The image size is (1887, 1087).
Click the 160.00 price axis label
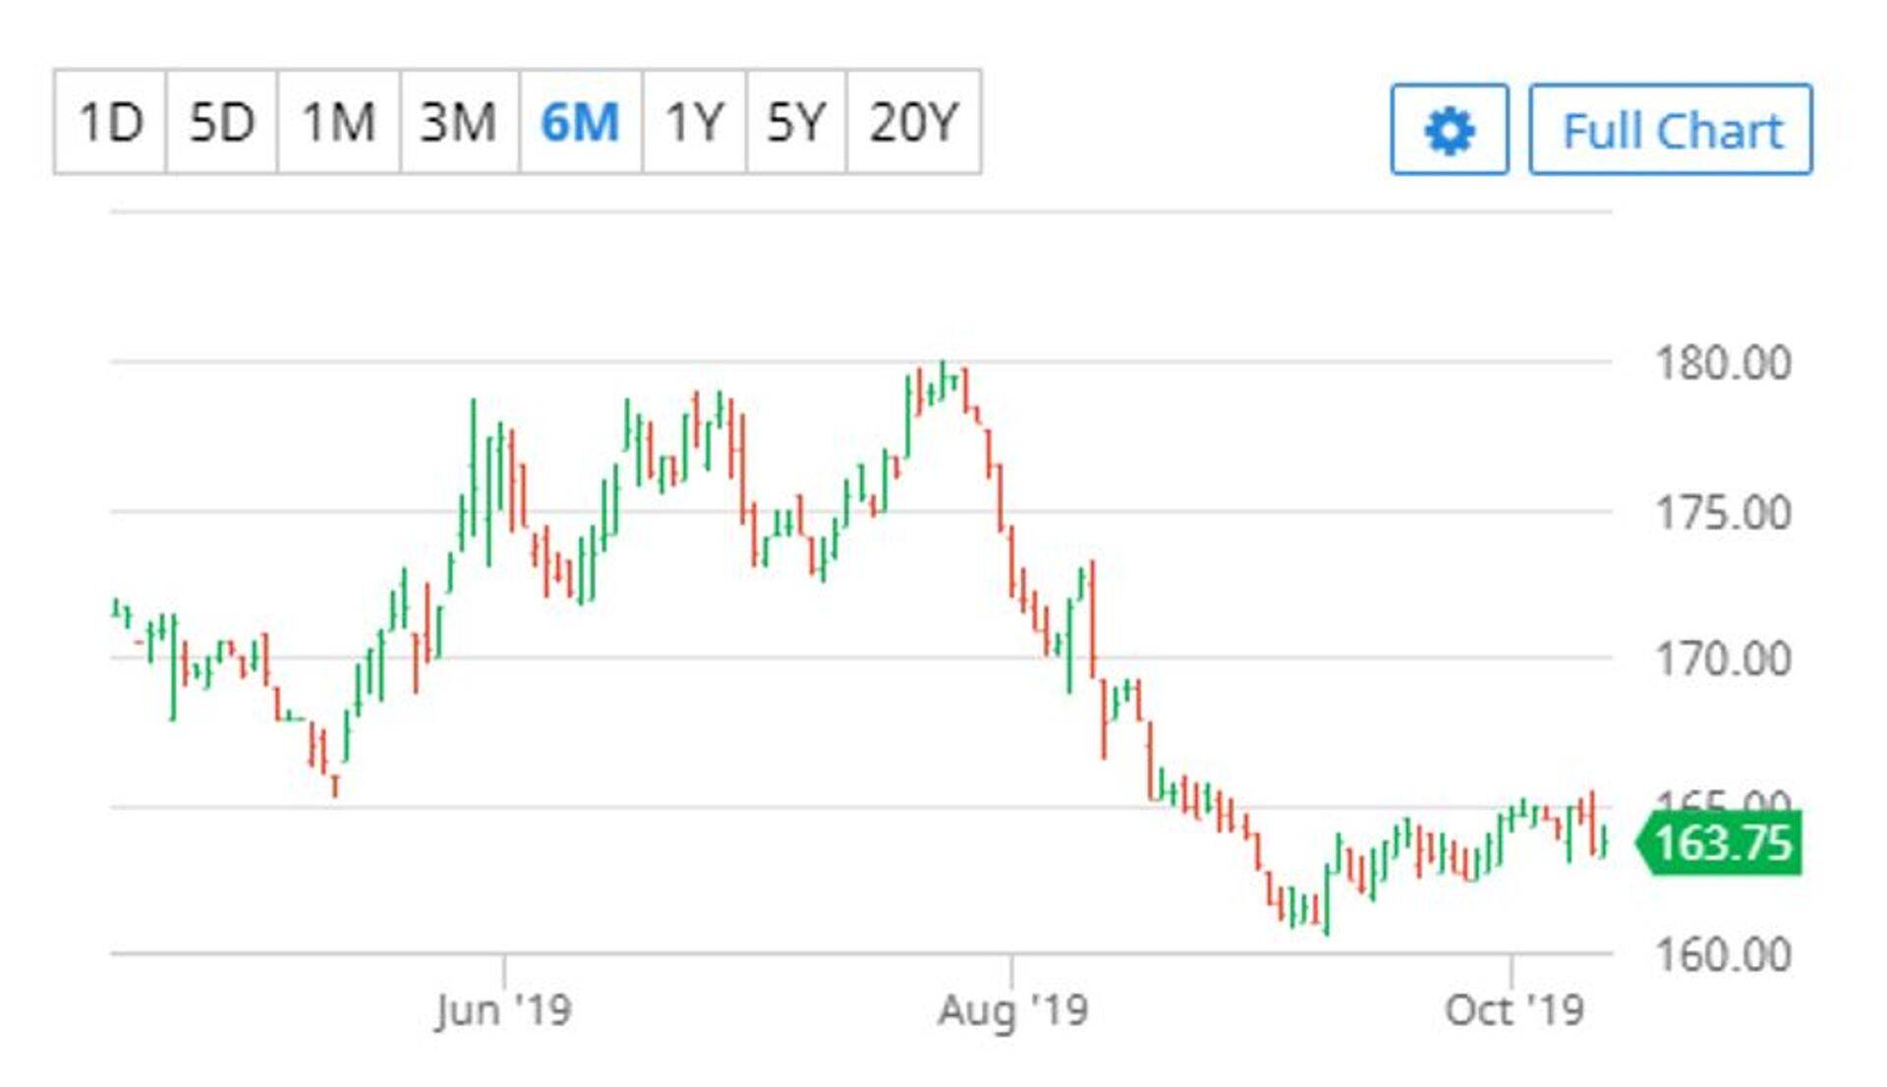pyautogui.click(x=1723, y=954)
